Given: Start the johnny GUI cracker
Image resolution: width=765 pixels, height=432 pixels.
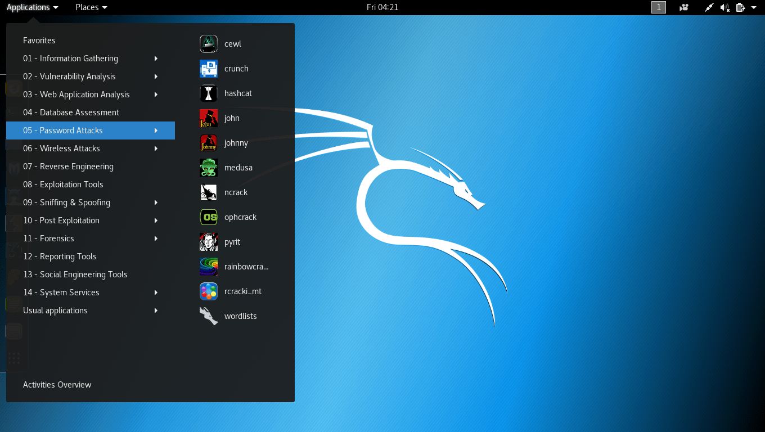Looking at the screenshot, I should [x=236, y=142].
